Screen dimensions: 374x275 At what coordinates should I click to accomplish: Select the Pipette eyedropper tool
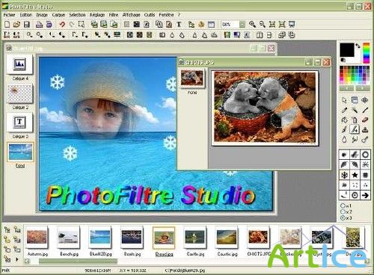pyautogui.click(x=344, y=110)
